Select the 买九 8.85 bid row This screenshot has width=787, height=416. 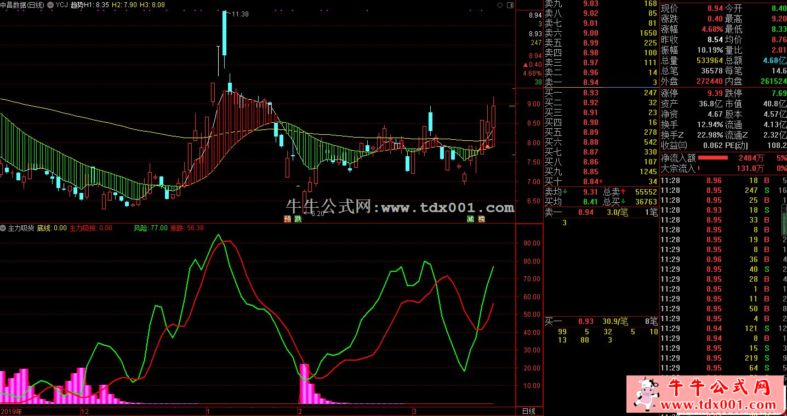point(601,172)
